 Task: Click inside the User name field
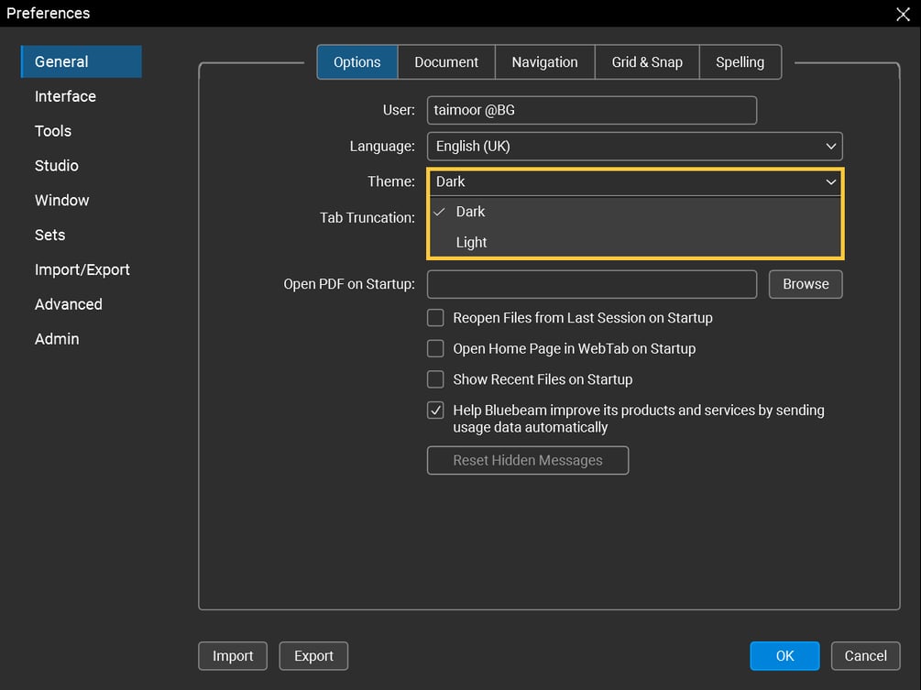(591, 110)
